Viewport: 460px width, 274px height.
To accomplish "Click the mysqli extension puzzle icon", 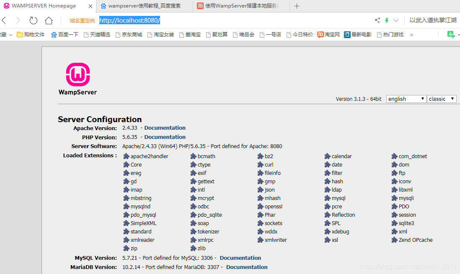I will 394,198.
